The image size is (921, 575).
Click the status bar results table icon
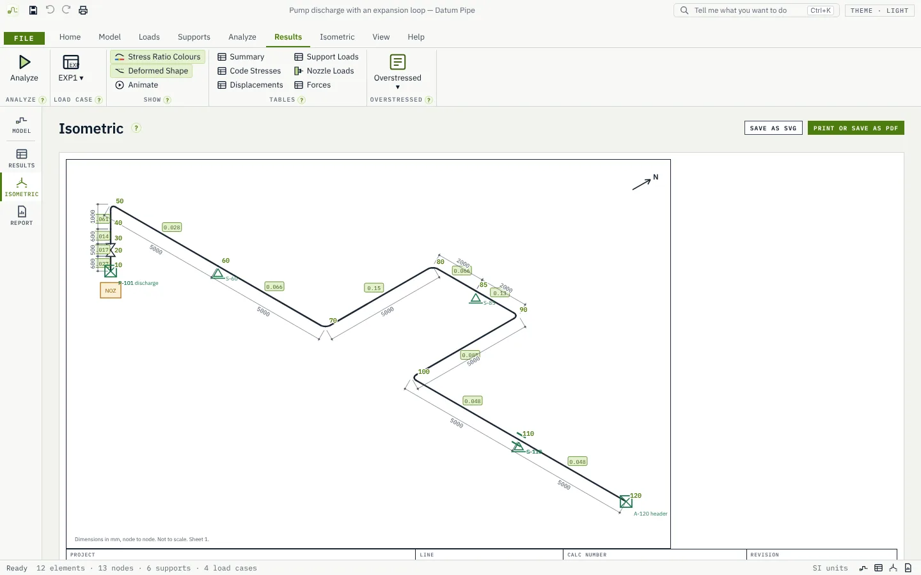(x=879, y=568)
